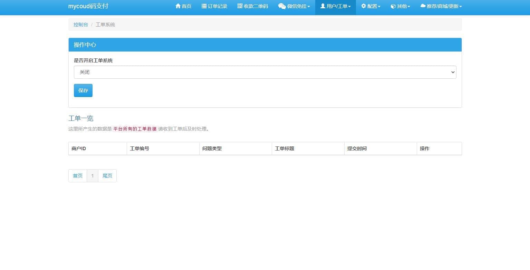Open the 是否开启工单系统 select box
Viewport: 530px width, 270px height.
tap(265, 72)
